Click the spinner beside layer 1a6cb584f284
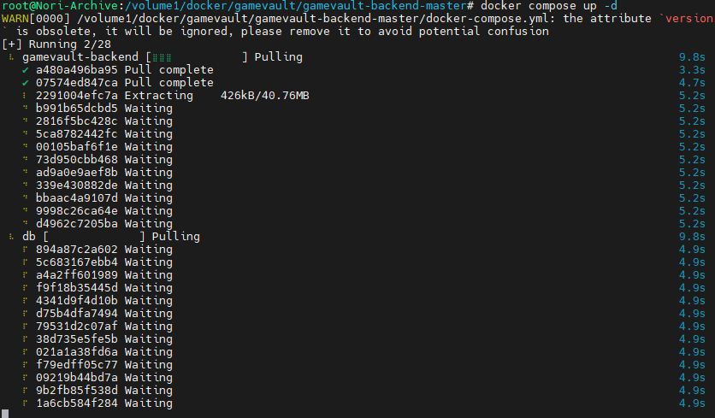Image resolution: width=715 pixels, height=418 pixels. coord(27,403)
